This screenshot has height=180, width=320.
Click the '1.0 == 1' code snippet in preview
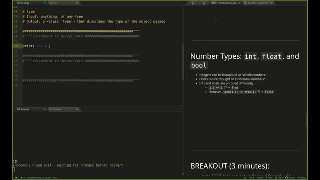216,88
